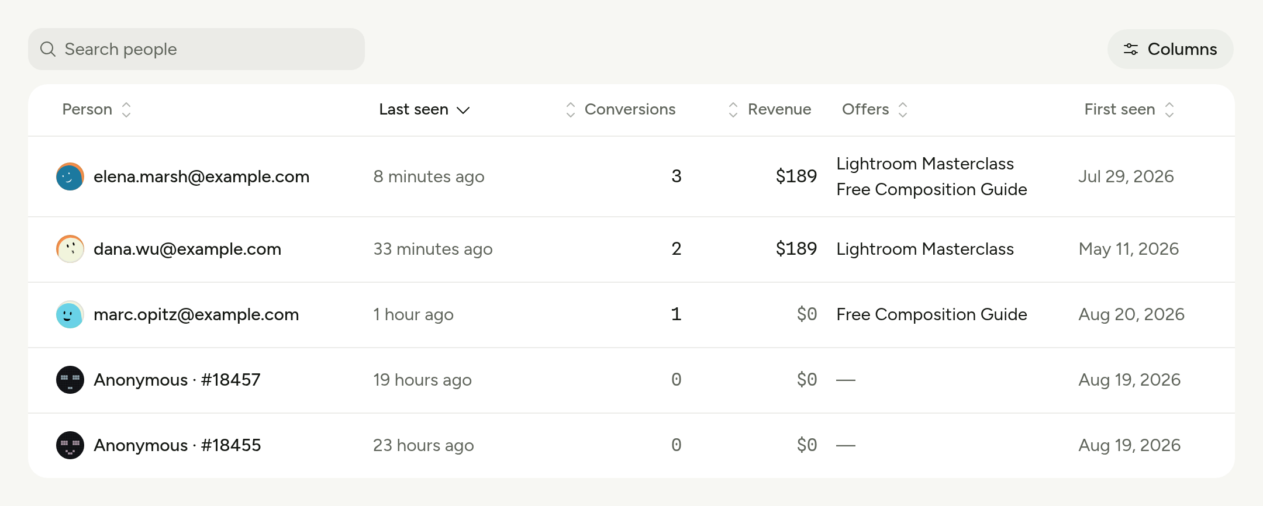Click the 'Aug 19, 2026' date for Anonymous #18455
The image size is (1263, 506).
tap(1130, 445)
